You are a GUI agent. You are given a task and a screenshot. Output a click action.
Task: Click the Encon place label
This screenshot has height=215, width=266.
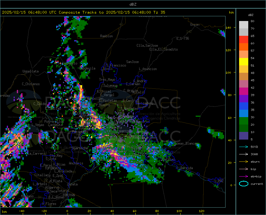[x=195, y=25]
